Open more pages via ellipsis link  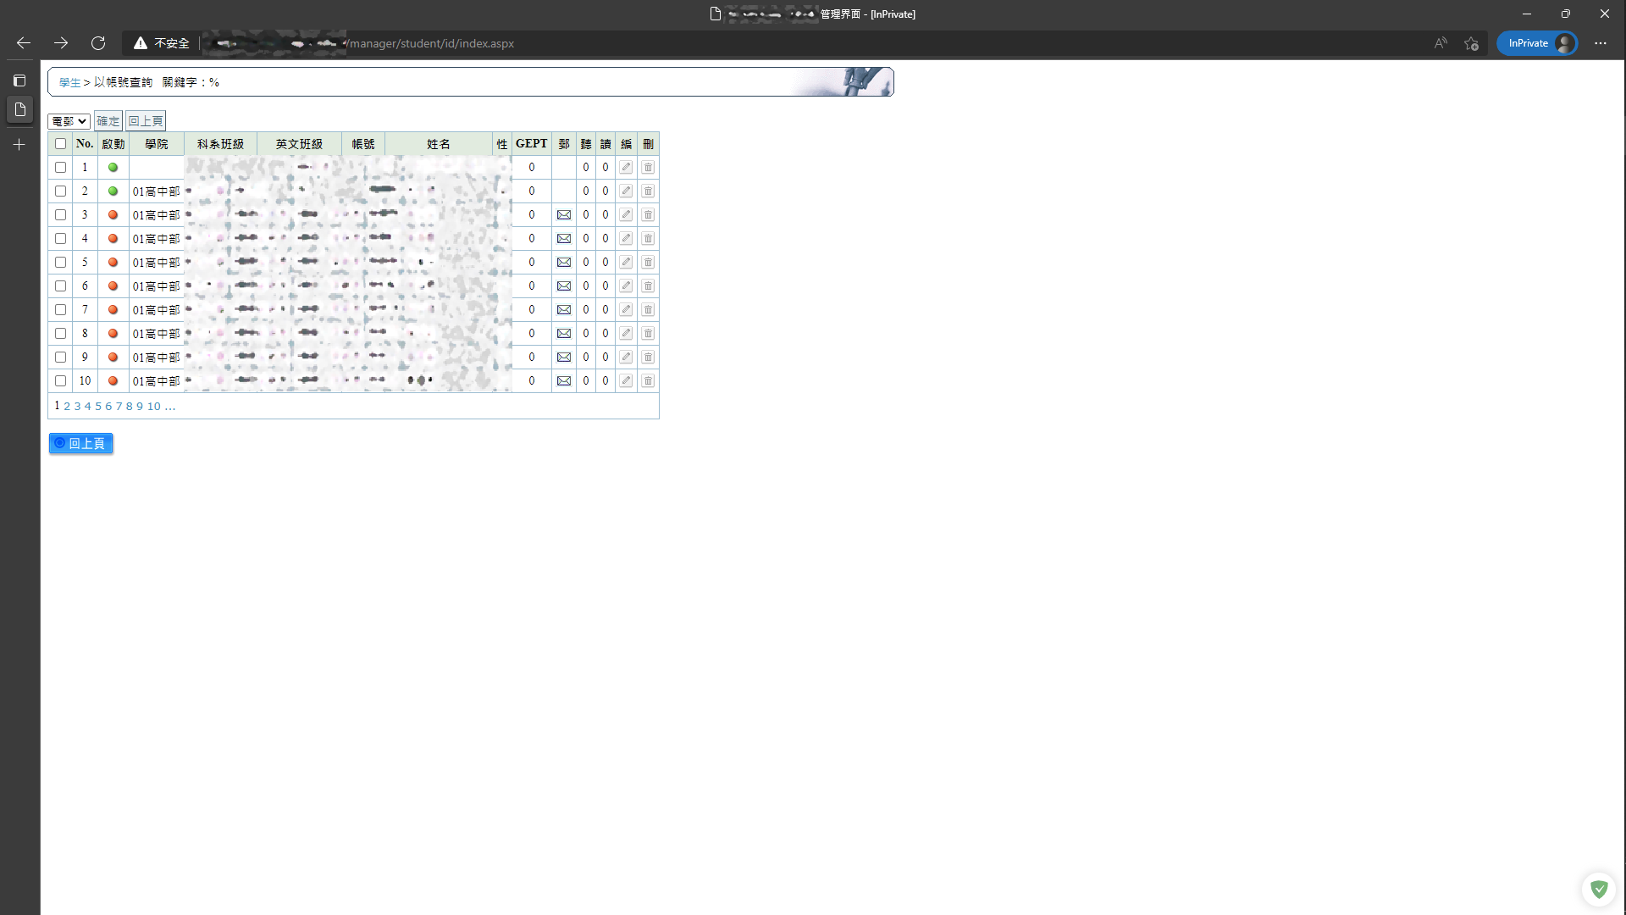click(170, 407)
